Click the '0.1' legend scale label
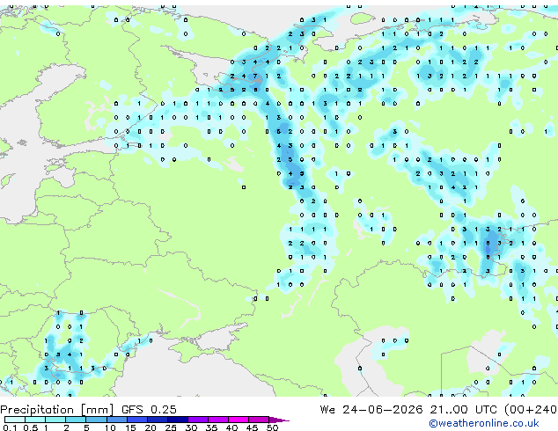Viewport: 558px width, 431px height. [10, 427]
